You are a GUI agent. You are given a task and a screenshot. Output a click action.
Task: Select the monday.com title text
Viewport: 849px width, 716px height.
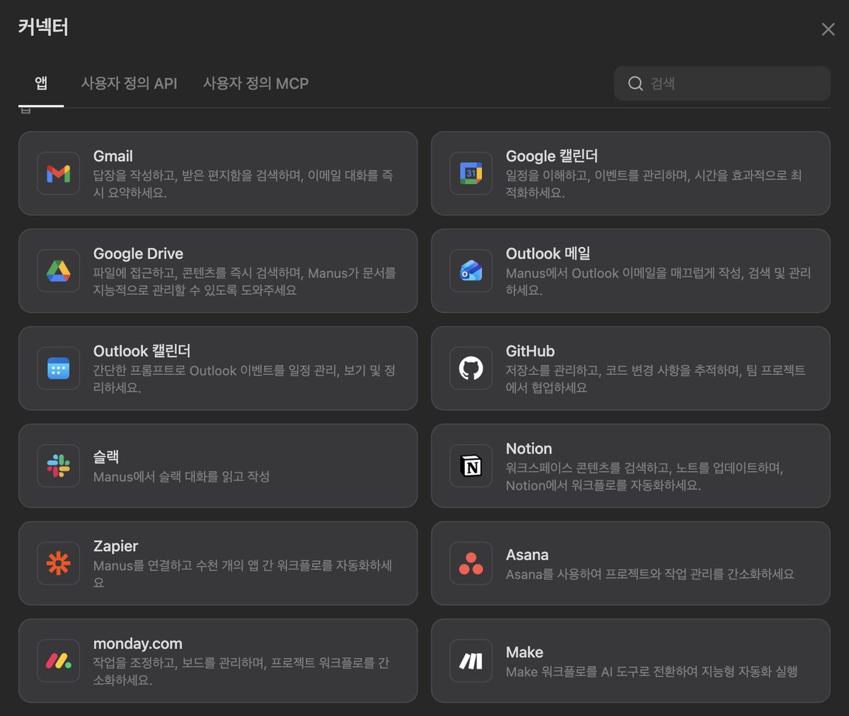click(138, 644)
